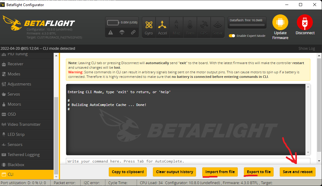322x186 pixels.
Task: Click CLI output scrollbar down arrow
Action: click(x=308, y=152)
